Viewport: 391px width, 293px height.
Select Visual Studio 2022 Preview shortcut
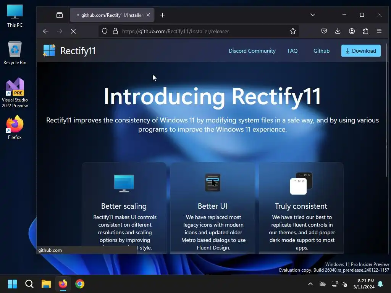coord(15,93)
